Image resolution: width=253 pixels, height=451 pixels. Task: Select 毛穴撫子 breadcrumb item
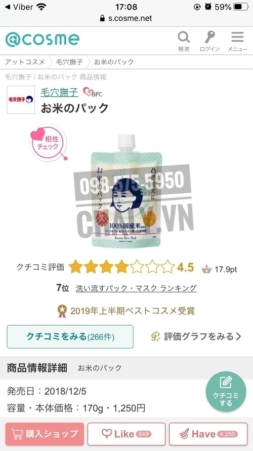point(68,62)
